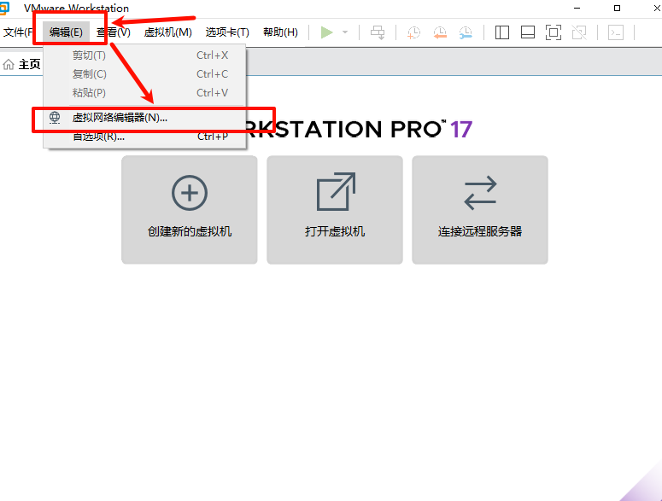Open the 文件(F) menu
662x501 pixels.
18,32
